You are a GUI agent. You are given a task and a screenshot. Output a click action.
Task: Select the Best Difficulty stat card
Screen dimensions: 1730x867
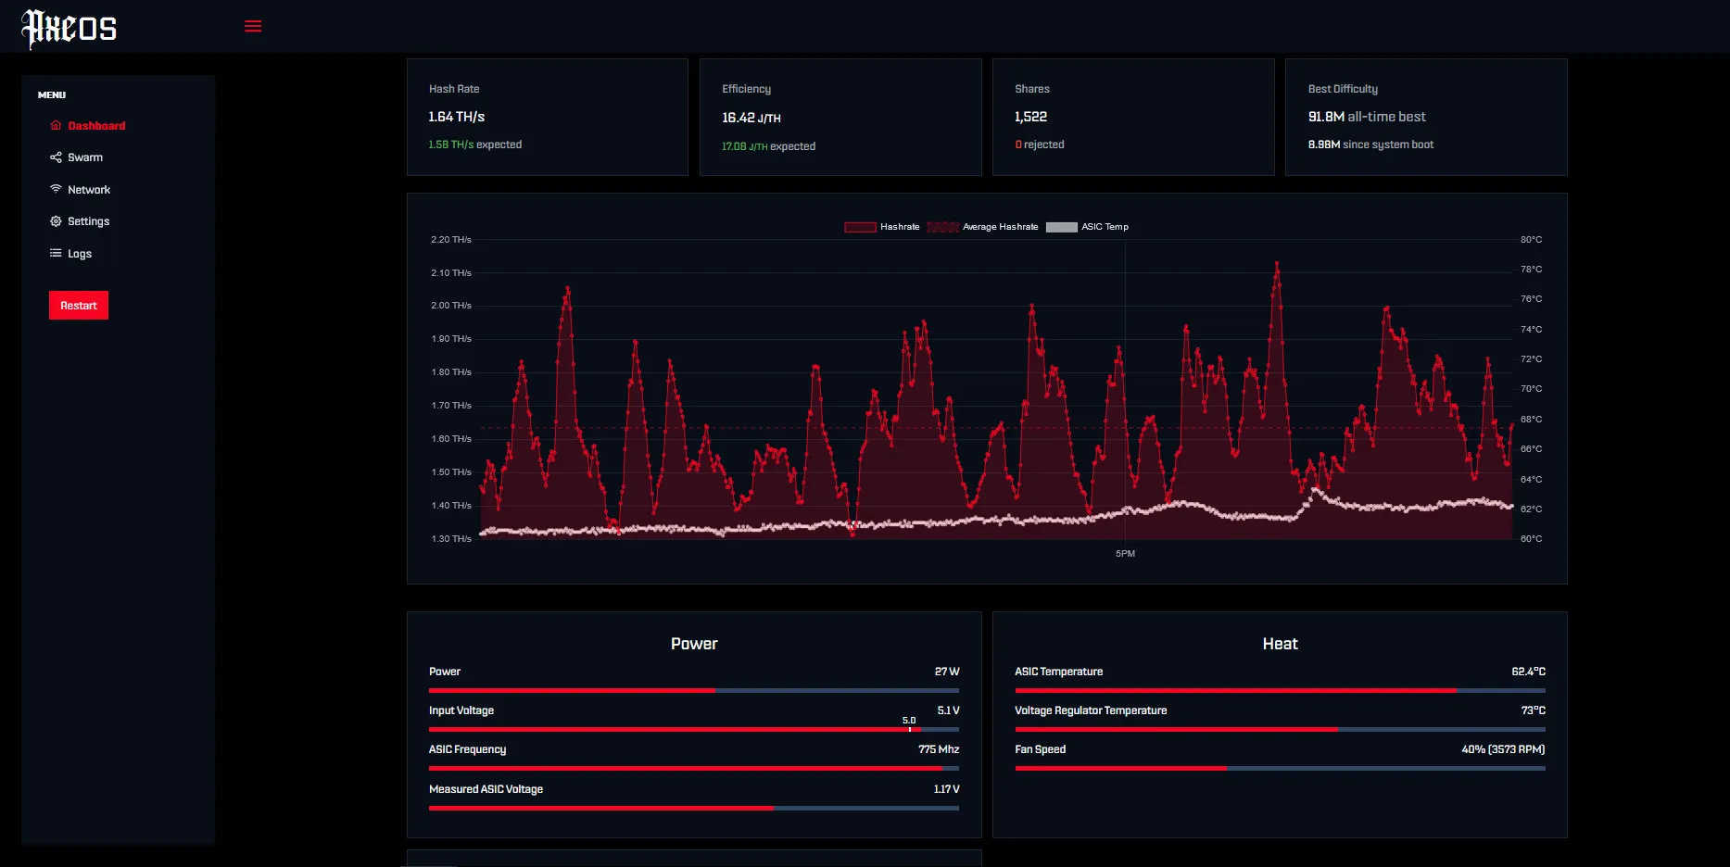pyautogui.click(x=1425, y=117)
